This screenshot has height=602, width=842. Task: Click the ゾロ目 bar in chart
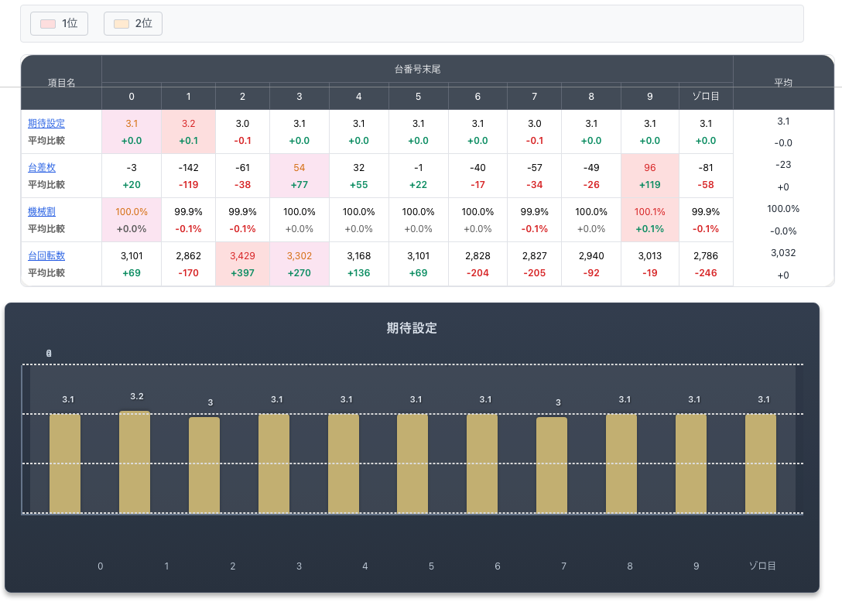pyautogui.click(x=760, y=463)
